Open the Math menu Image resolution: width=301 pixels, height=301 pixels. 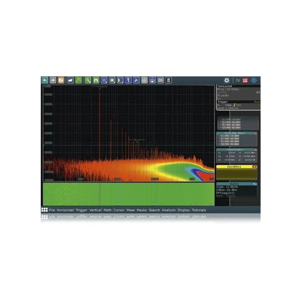(x=108, y=210)
